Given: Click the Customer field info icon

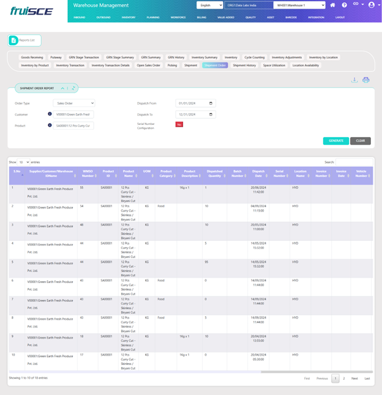Looking at the screenshot, I should pos(50,114).
